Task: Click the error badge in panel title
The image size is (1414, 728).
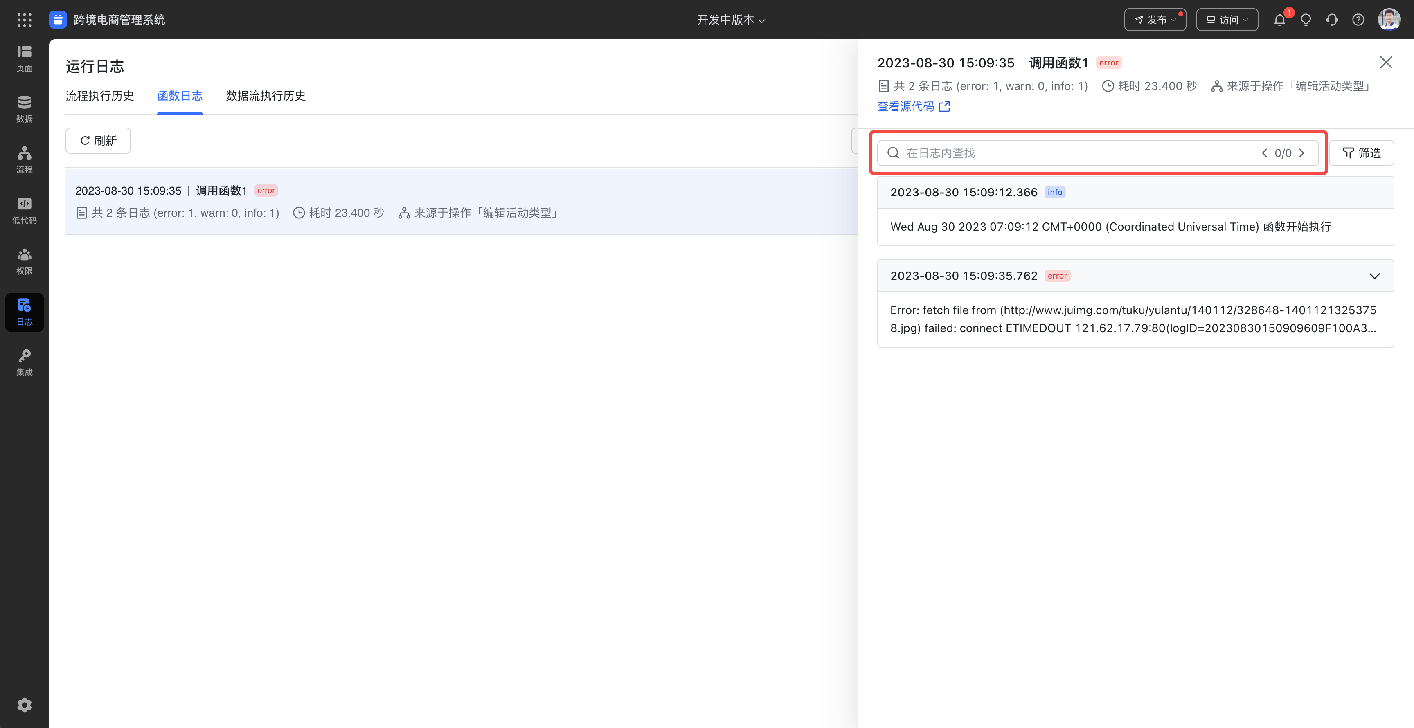Action: point(1108,63)
